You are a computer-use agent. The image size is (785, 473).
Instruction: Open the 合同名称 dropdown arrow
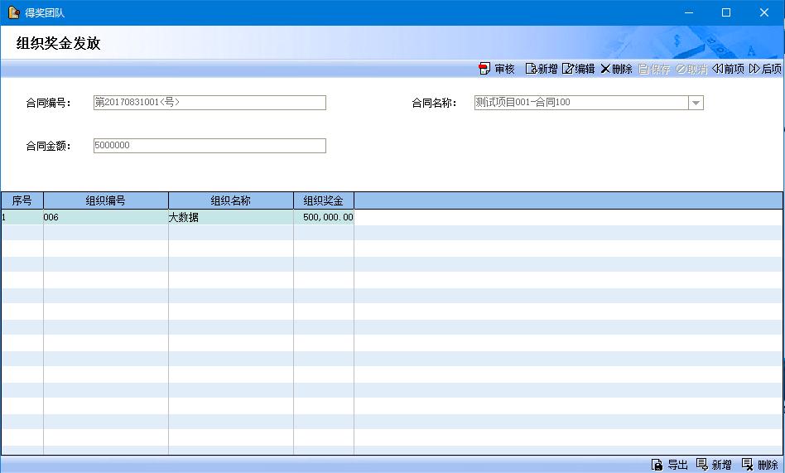696,103
